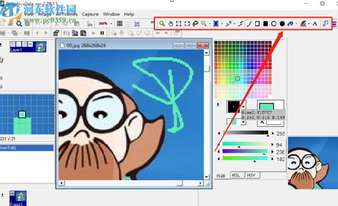Pause the animation playback

tap(102, 33)
